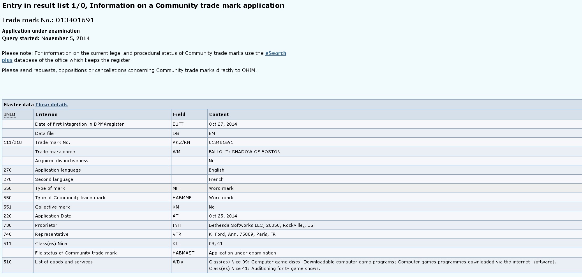This screenshot has height=277, width=582.
Task: Click the Second language French value
Action: (x=216, y=179)
